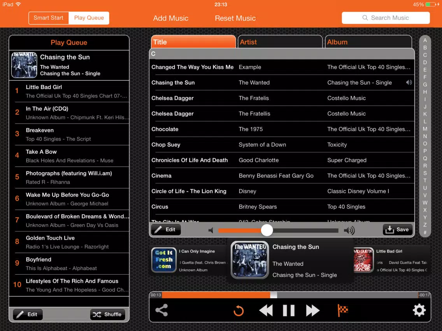Jump to letter M in the index
442x331 pixels.
click(425, 129)
